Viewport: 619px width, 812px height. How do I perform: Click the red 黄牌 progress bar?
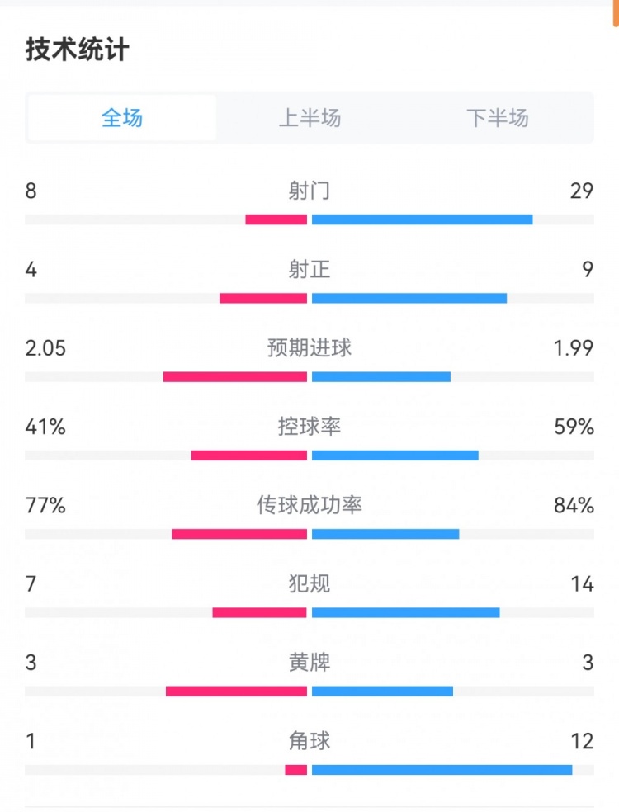(236, 692)
